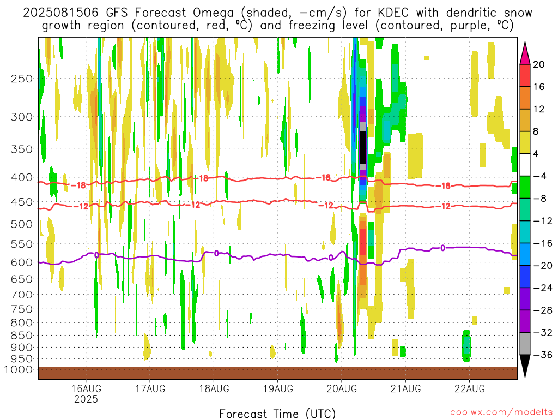Click the purple 0 freezing label near 22AUG
Screen dimensions: 558x419
pyautogui.click(x=442, y=248)
